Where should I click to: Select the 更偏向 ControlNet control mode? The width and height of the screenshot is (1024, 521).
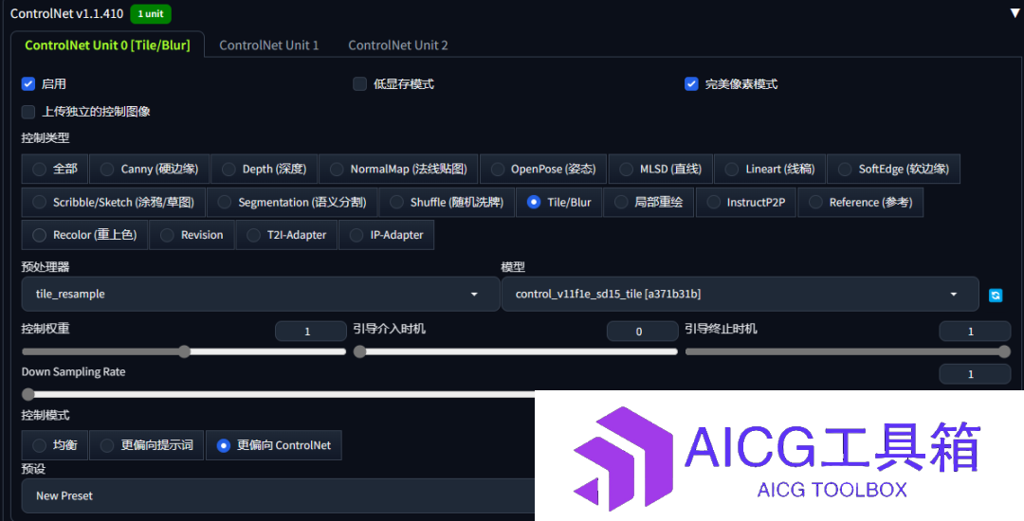click(x=274, y=445)
